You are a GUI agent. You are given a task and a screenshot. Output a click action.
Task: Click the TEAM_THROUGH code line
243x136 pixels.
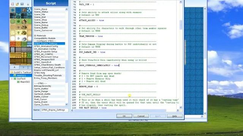[x=91, y=36]
